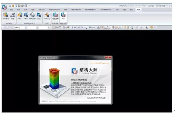Click the undo arrow at toolbar start

[4, 28]
